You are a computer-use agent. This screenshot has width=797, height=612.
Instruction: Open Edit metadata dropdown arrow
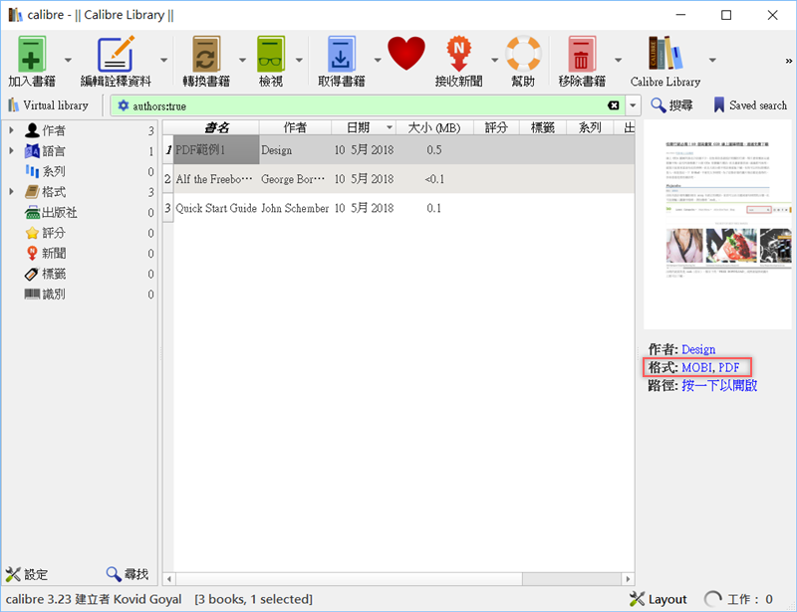[x=163, y=60]
